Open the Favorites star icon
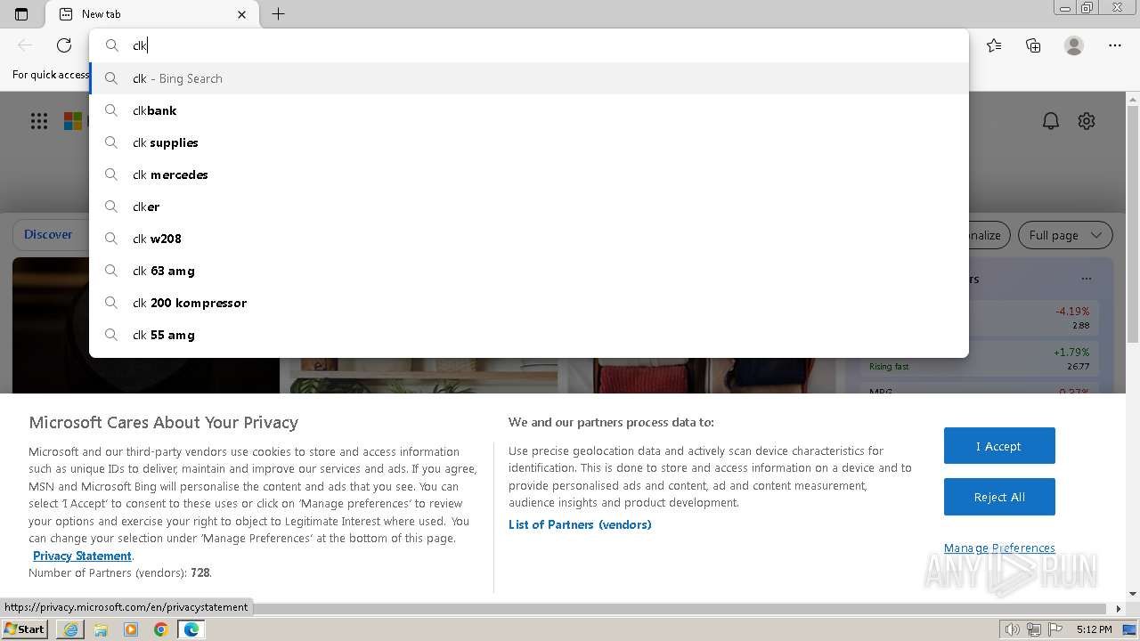Screen dimensions: 1140x641 click(x=994, y=45)
